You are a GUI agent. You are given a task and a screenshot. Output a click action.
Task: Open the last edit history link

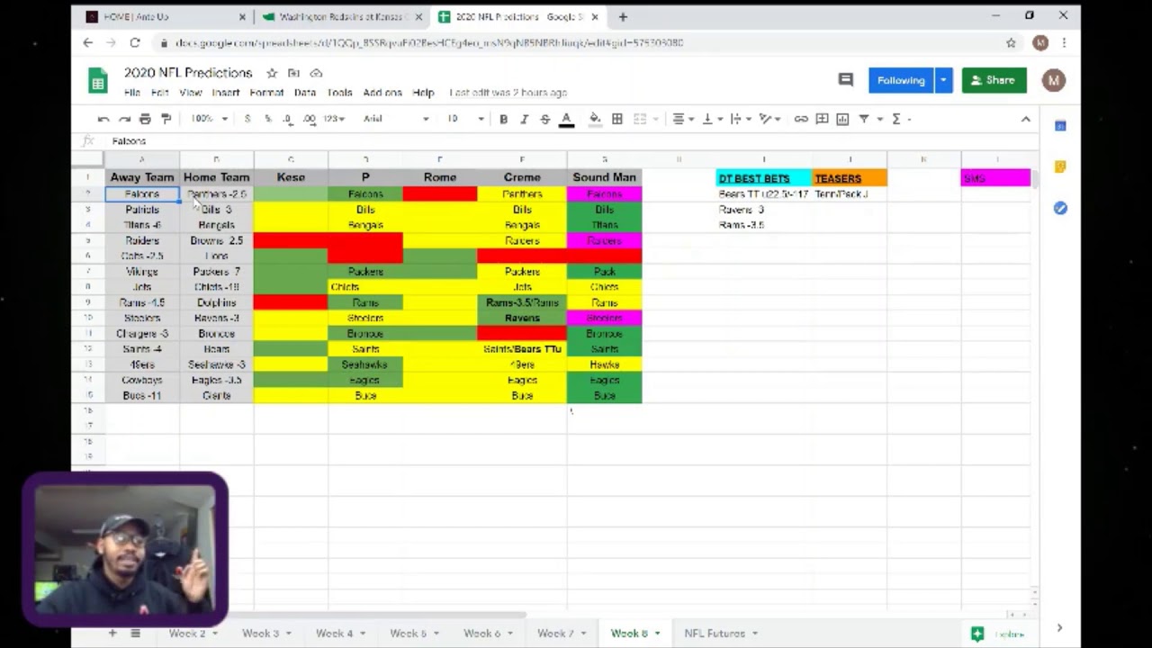click(x=508, y=93)
